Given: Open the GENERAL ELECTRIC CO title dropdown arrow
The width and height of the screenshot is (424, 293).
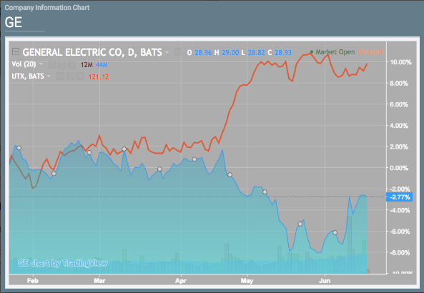Looking at the screenshot, I should point(167,52).
